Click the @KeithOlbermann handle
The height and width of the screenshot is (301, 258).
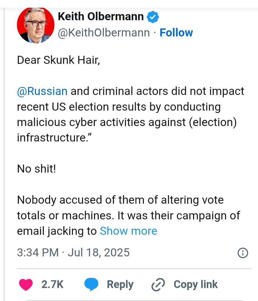(104, 33)
